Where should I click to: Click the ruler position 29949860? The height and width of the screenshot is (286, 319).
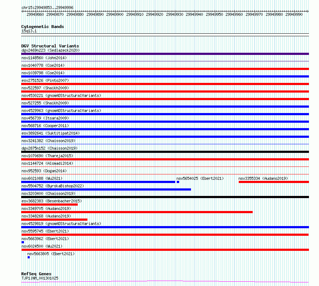point(35,14)
